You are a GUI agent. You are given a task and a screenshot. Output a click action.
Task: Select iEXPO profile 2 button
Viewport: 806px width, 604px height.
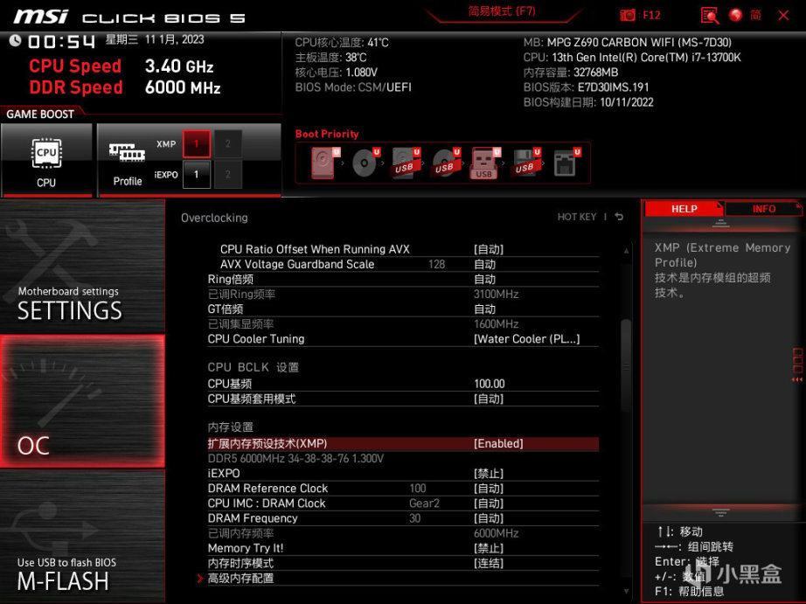[227, 174]
